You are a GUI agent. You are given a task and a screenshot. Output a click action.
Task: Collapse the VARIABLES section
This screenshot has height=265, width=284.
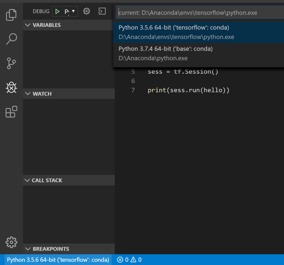[x=43, y=25]
